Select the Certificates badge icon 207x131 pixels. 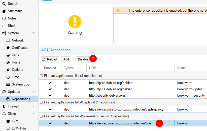[x=8, y=48]
